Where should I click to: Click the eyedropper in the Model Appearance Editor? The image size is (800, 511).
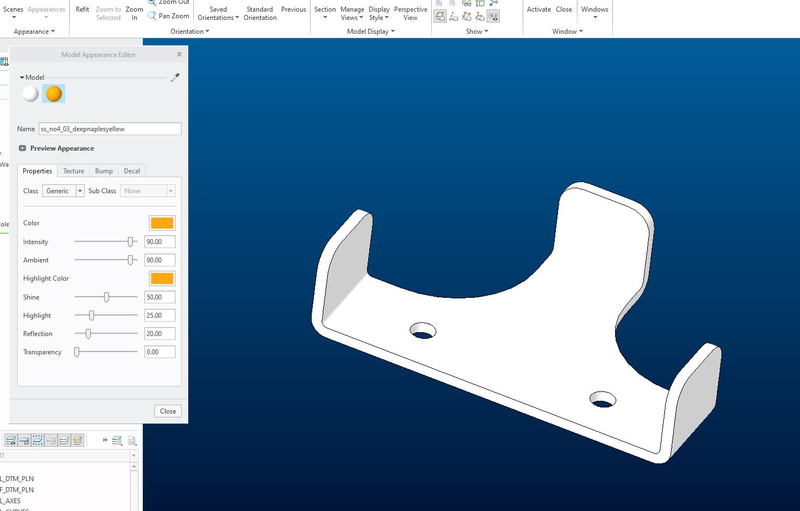coord(176,77)
